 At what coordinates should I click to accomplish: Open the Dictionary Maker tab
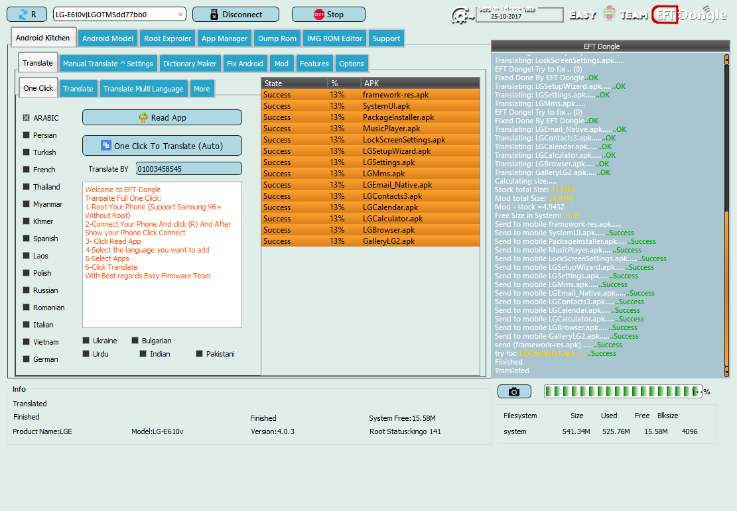pyautogui.click(x=190, y=64)
